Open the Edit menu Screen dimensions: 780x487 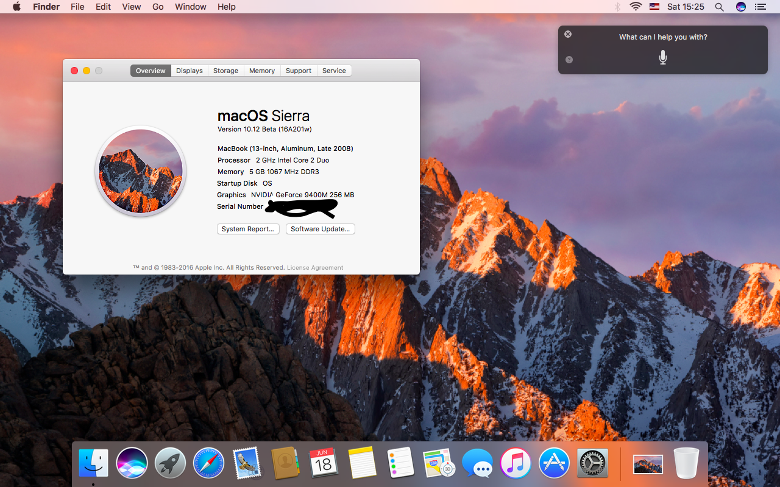[104, 7]
